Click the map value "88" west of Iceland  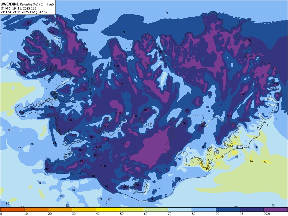point(32,144)
